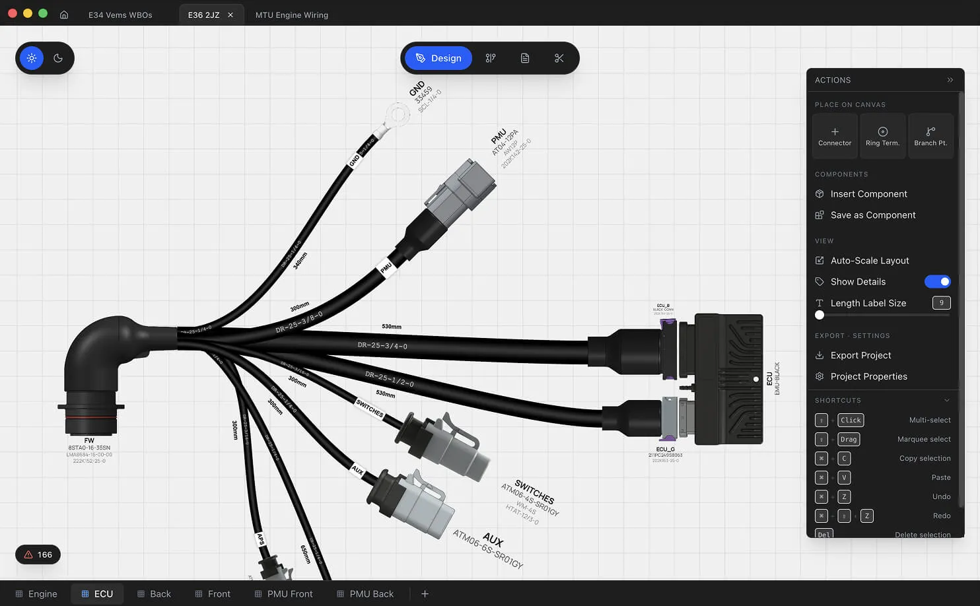Select the scissors cut mode icon

click(x=559, y=58)
